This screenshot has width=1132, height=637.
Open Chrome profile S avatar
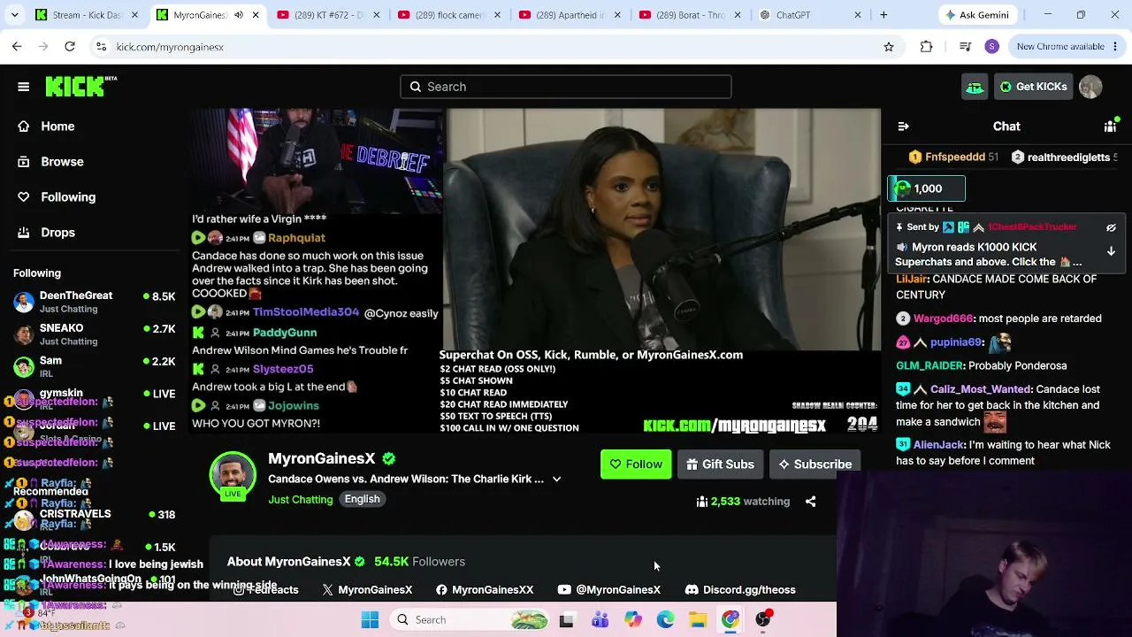[x=991, y=47]
